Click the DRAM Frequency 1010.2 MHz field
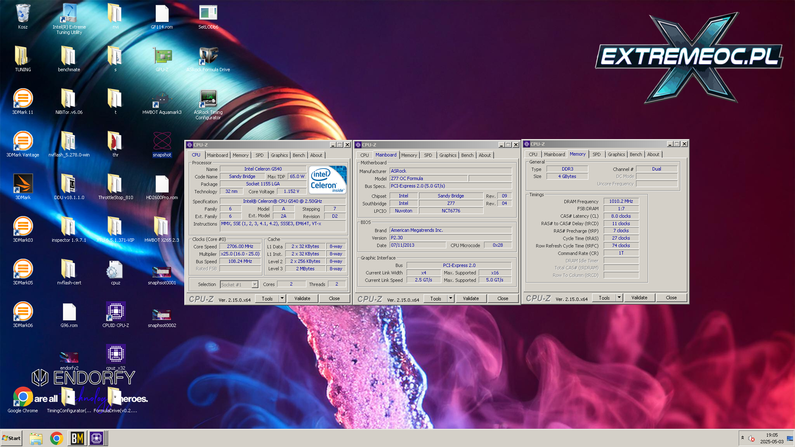This screenshot has height=447, width=795. (621, 201)
